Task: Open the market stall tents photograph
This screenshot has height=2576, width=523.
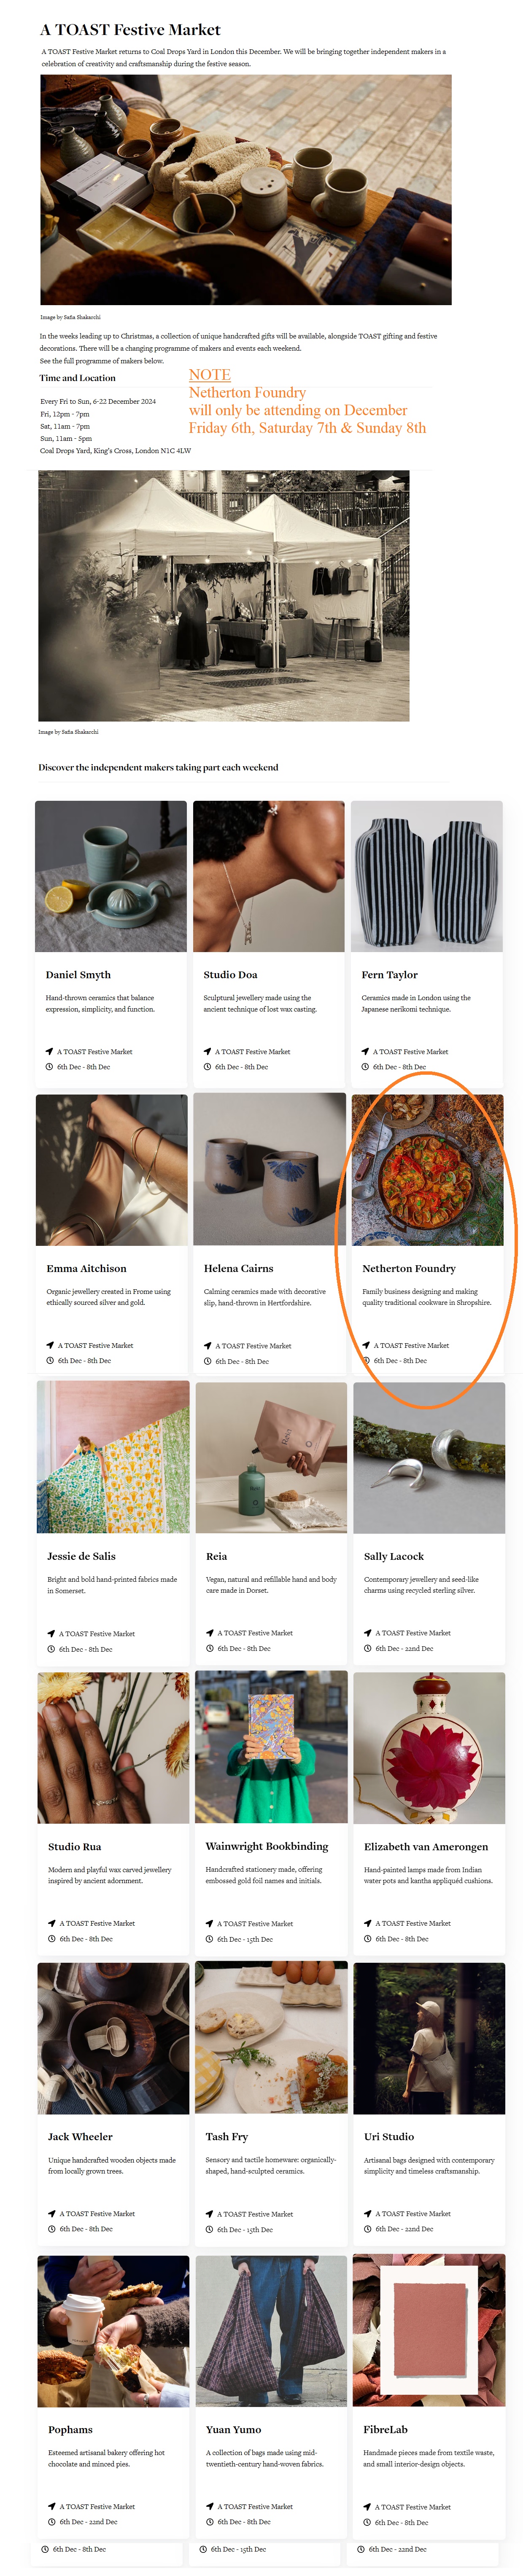Action: pos(224,595)
